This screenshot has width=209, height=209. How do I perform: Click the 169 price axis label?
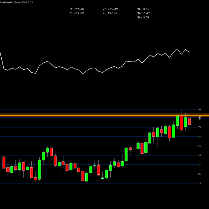199,137
